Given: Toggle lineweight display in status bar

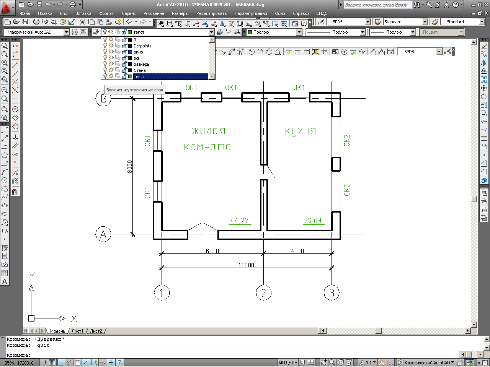Looking at the screenshot, I should pyautogui.click(x=111, y=362).
